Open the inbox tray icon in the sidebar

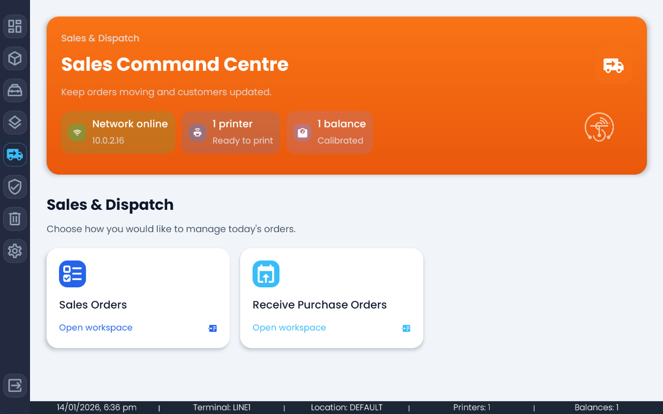tap(15, 90)
